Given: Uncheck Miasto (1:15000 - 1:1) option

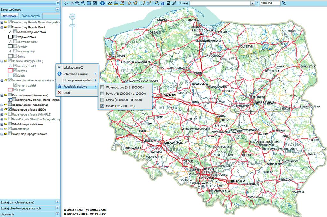Looking at the screenshot, I should [x=102, y=106].
